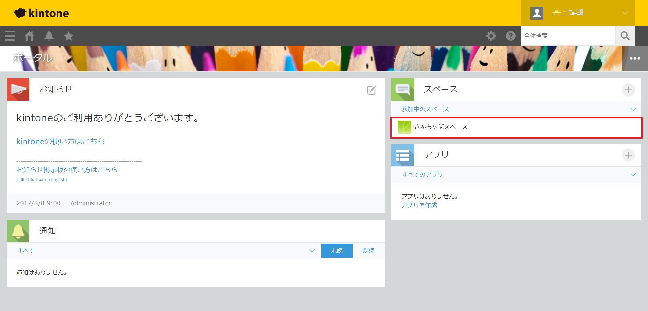The image size is (648, 311).
Task: Click the help question mark icon
Action: (510, 36)
